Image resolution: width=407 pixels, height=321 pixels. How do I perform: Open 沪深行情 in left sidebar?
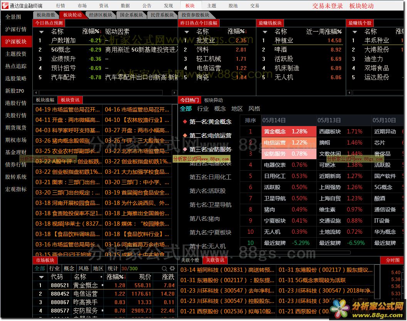tap(16, 29)
